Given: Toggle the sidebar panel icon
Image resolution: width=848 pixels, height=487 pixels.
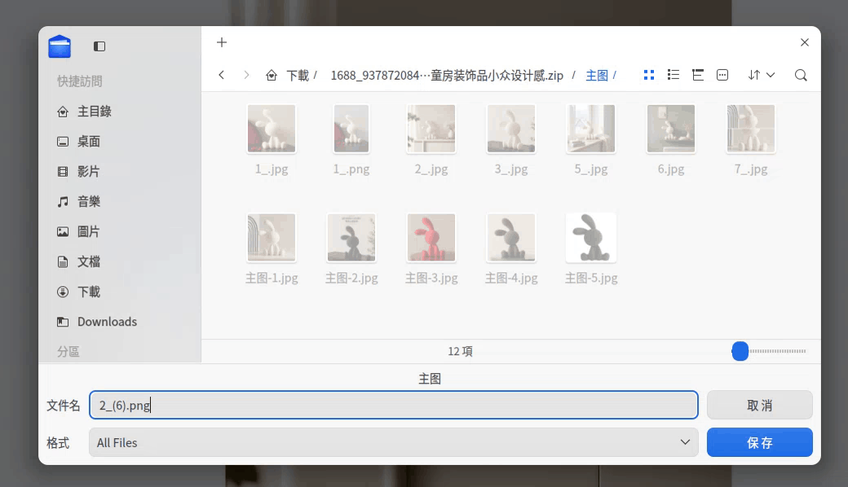Looking at the screenshot, I should pyautogui.click(x=99, y=46).
